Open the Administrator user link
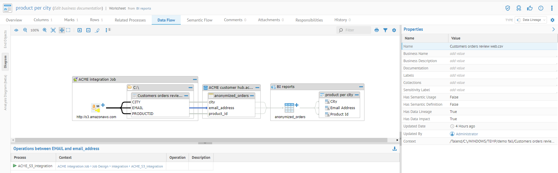 pos(467,134)
